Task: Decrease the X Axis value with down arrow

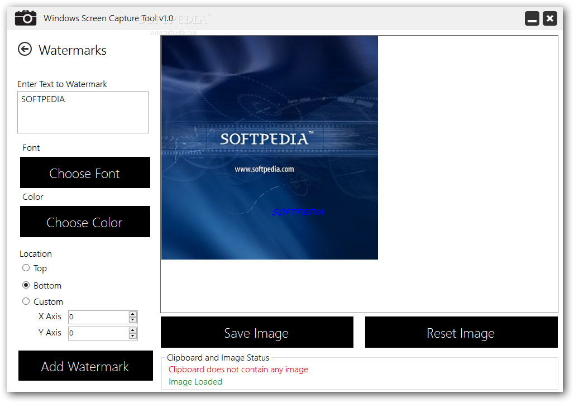Action: point(133,320)
